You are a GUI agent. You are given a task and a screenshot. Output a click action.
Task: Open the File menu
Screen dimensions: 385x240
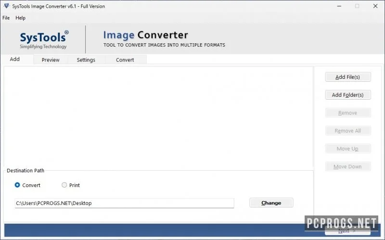tap(6, 18)
